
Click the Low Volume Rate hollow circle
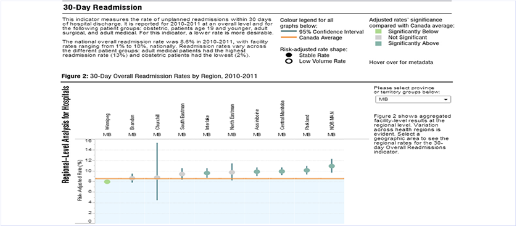click(x=289, y=61)
